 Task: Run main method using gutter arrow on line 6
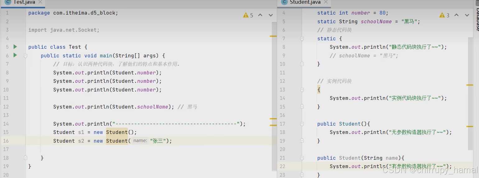(x=15, y=55)
